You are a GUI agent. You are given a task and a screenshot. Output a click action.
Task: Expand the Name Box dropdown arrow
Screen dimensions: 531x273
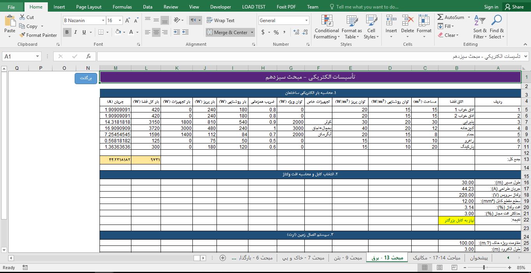point(37,57)
